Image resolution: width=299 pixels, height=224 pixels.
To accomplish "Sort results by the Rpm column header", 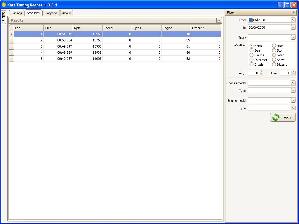I will click(x=87, y=28).
